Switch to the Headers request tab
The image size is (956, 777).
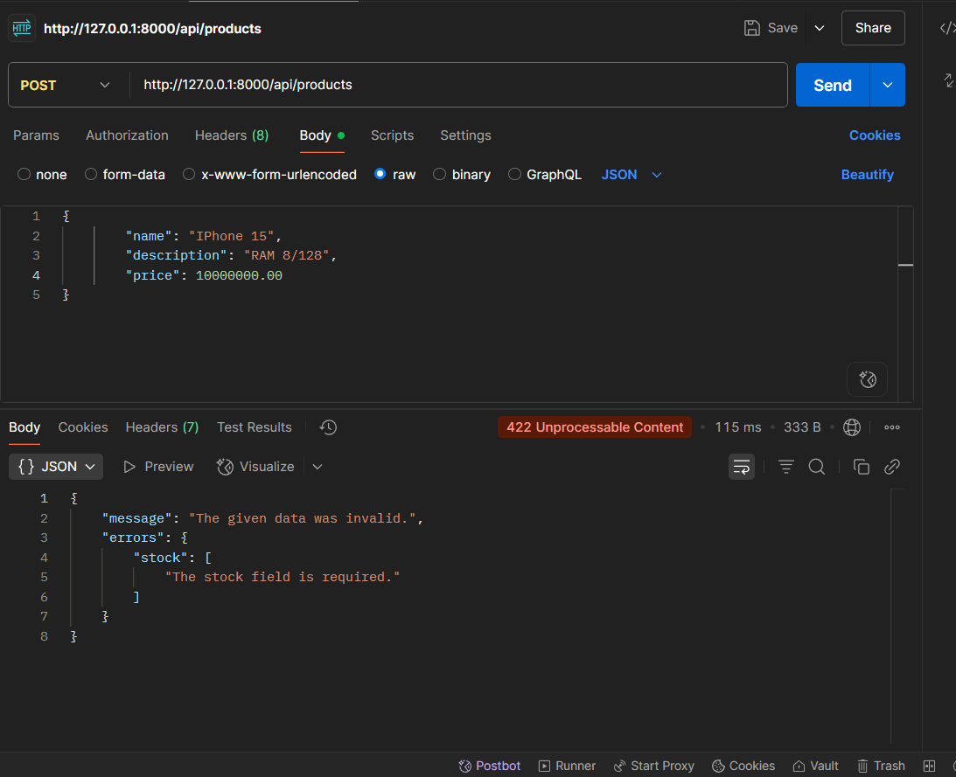(231, 135)
